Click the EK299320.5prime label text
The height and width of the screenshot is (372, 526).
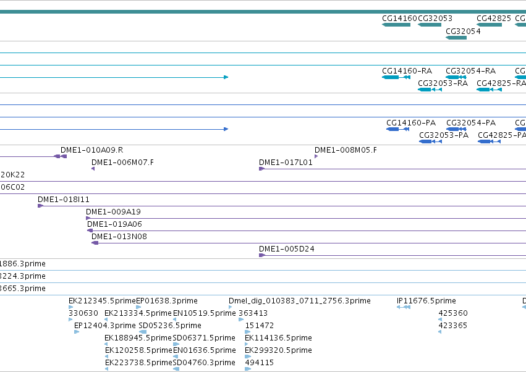(x=278, y=350)
